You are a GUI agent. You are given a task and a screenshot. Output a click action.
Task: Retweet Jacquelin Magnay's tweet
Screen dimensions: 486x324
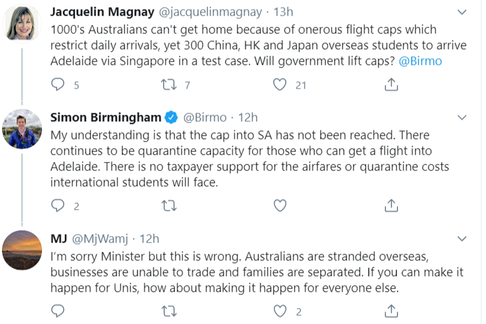click(x=169, y=85)
